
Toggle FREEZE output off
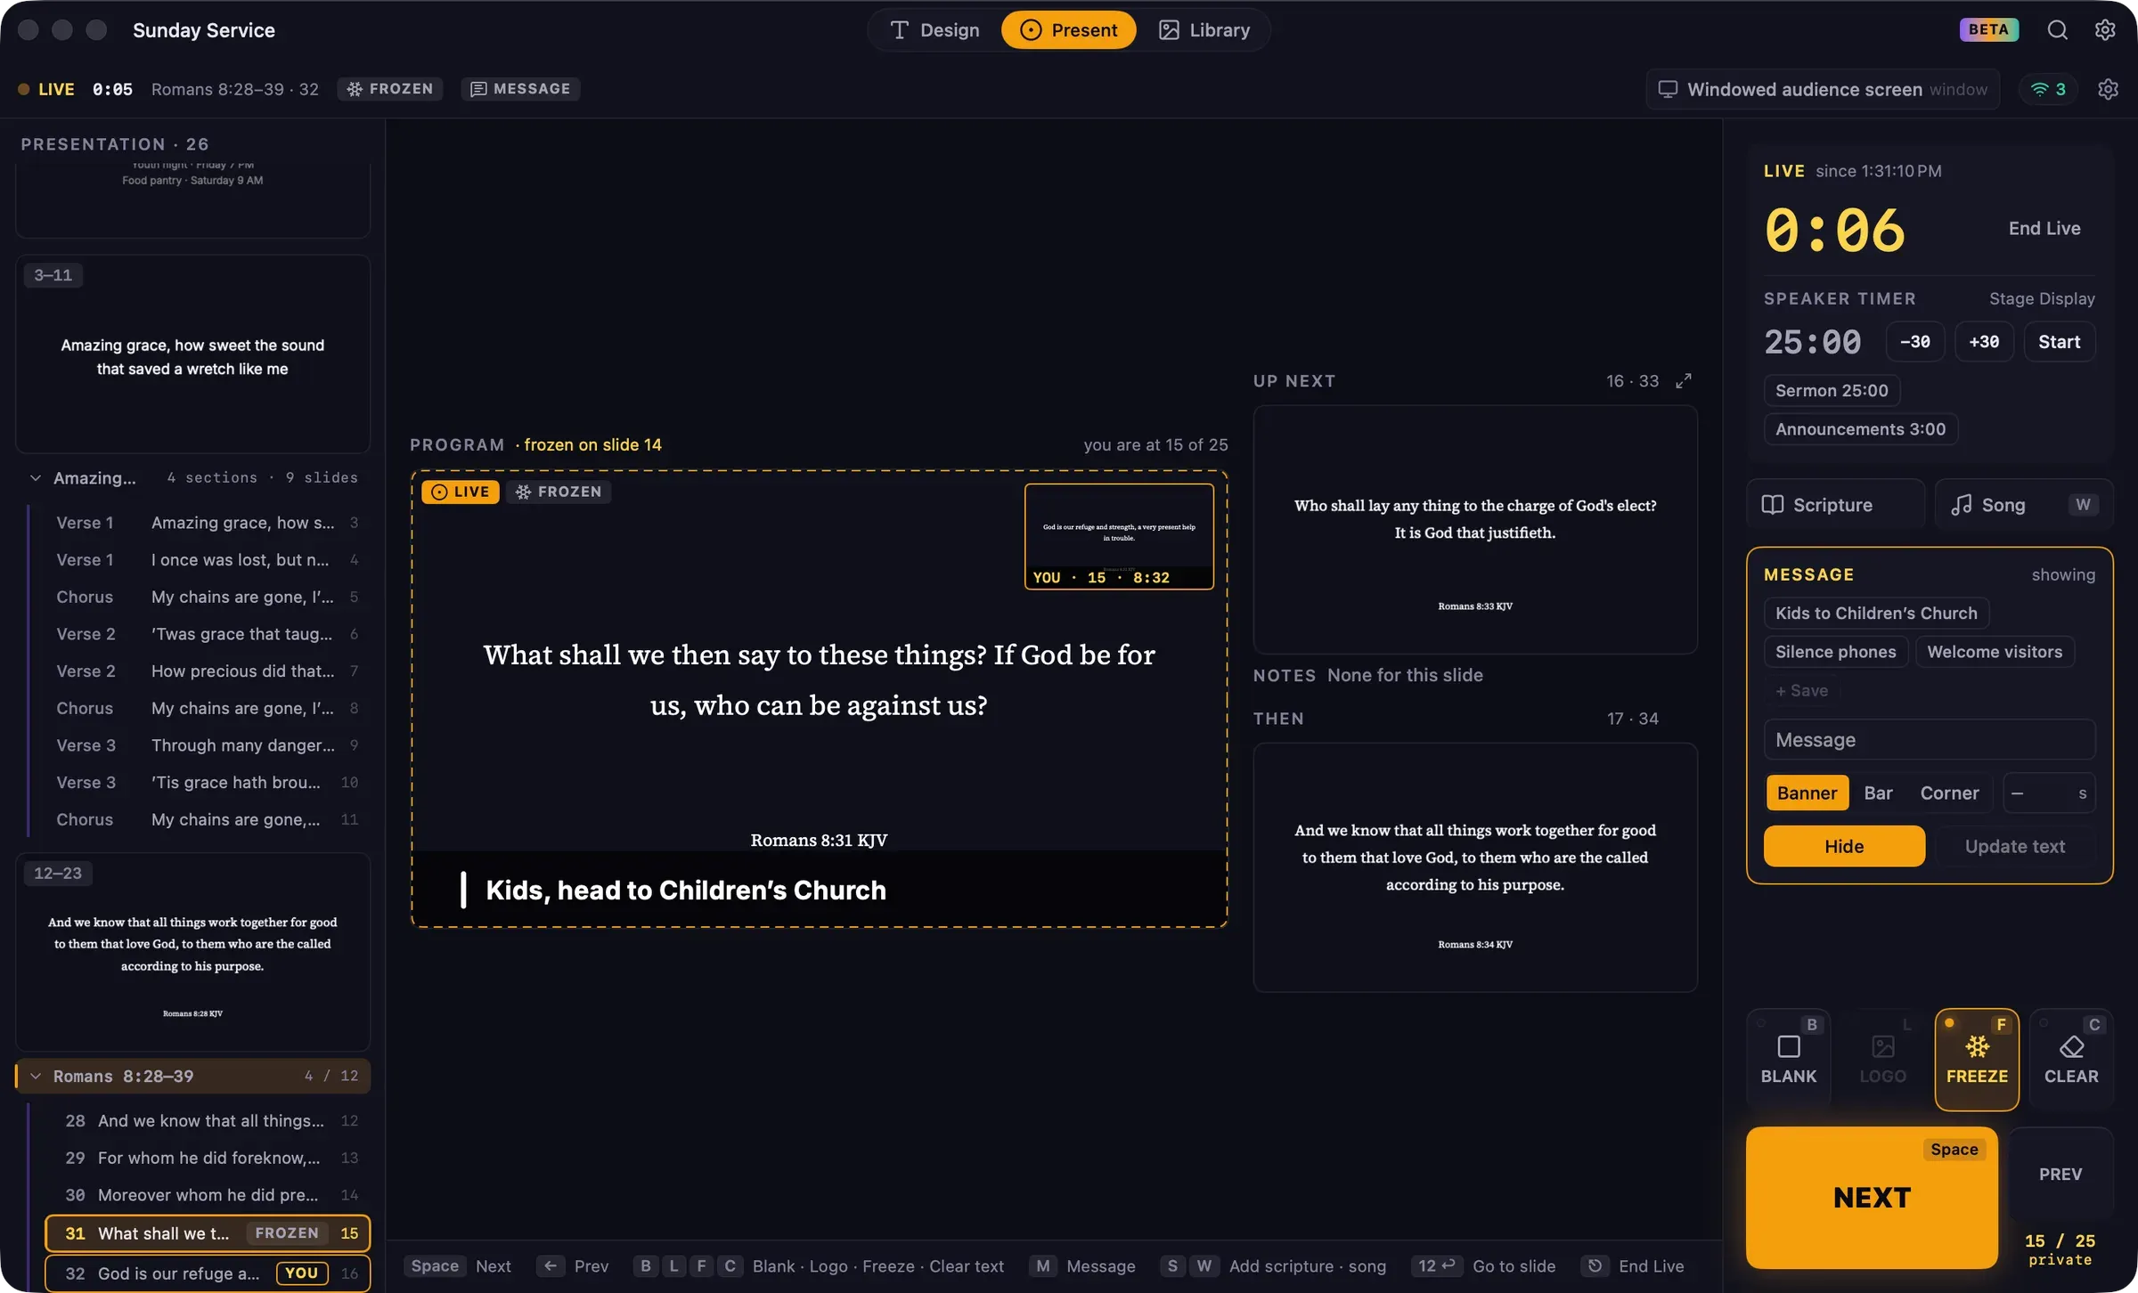pyautogui.click(x=1977, y=1059)
